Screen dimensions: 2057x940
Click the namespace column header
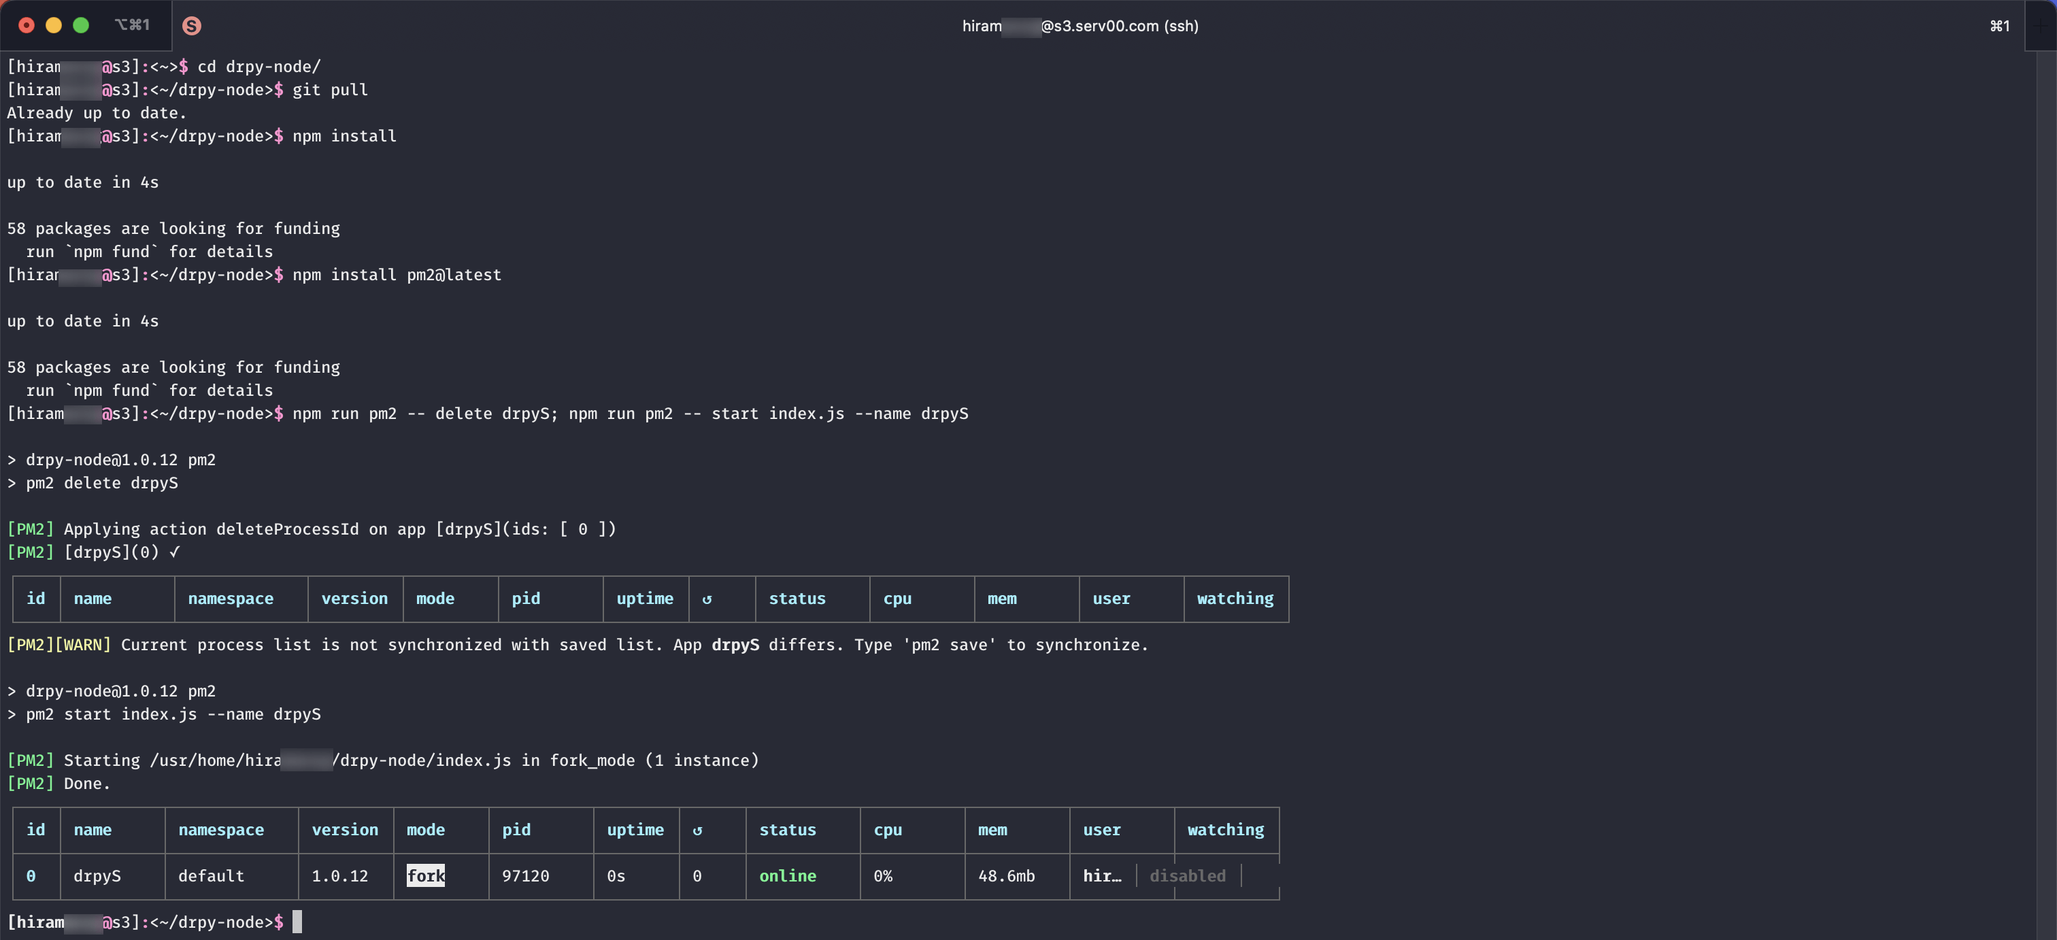click(x=221, y=830)
